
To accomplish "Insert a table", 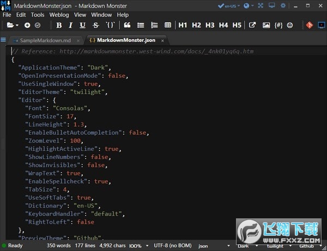I will point(168,25).
